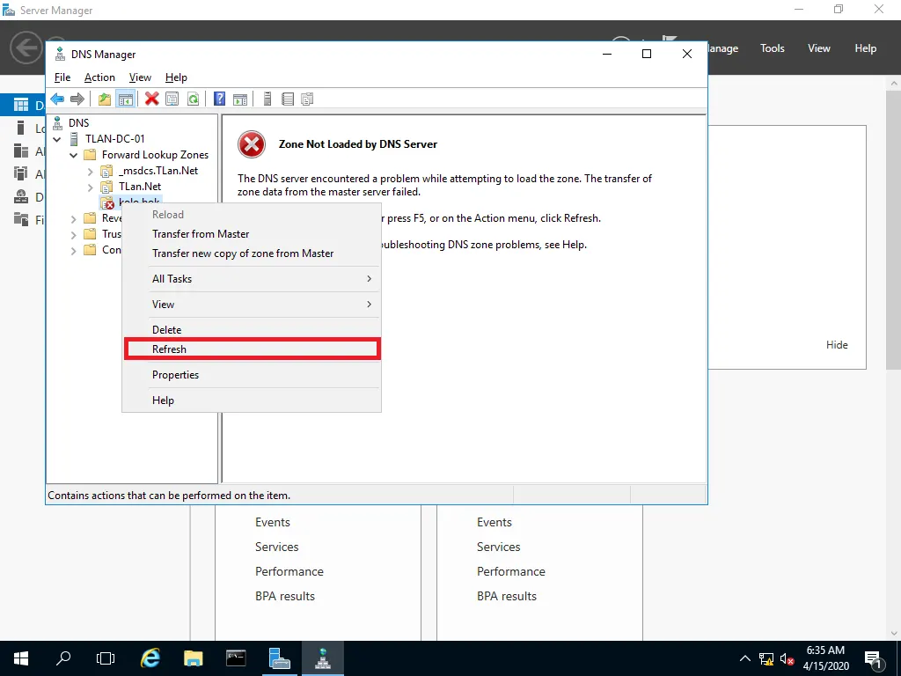Open the Action menu in DNS Manager
The image size is (901, 676).
point(99,77)
